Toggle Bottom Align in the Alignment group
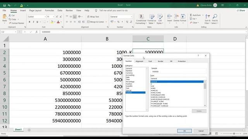The height and width of the screenshot is (139, 248). 75,17
